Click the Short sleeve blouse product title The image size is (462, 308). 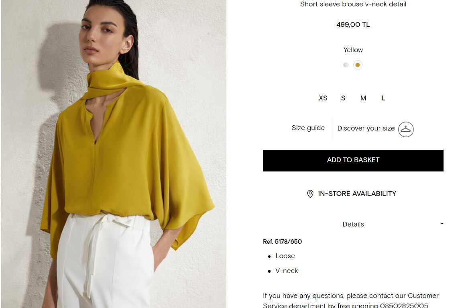click(353, 4)
